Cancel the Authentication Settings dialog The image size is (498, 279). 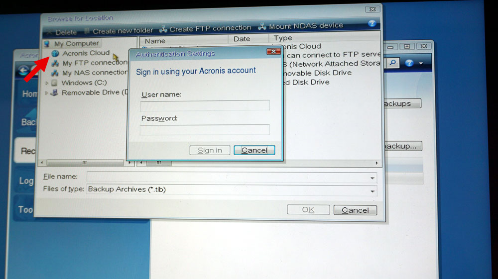coord(254,150)
